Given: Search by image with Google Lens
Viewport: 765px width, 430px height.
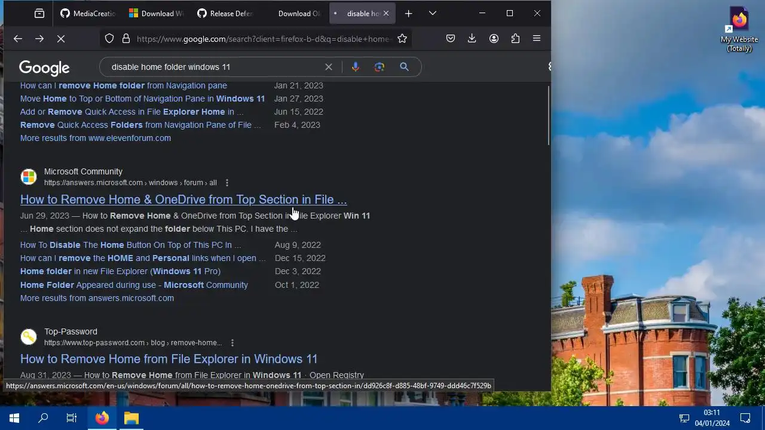Looking at the screenshot, I should pos(380,67).
